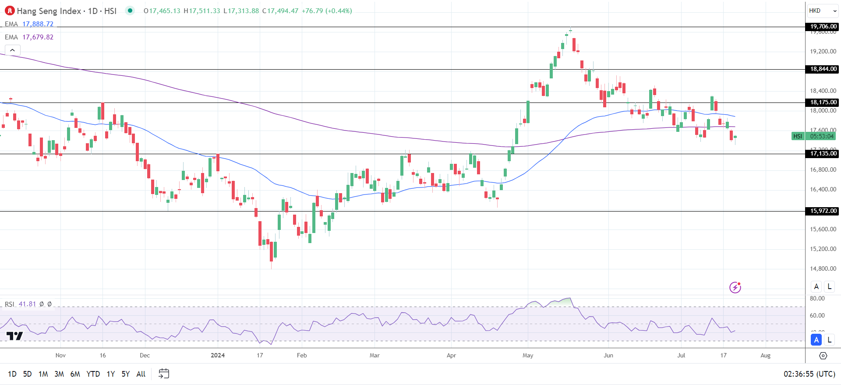Viewport: 841px width, 385px height.
Task: Select the 5D time range
Action: (27, 374)
